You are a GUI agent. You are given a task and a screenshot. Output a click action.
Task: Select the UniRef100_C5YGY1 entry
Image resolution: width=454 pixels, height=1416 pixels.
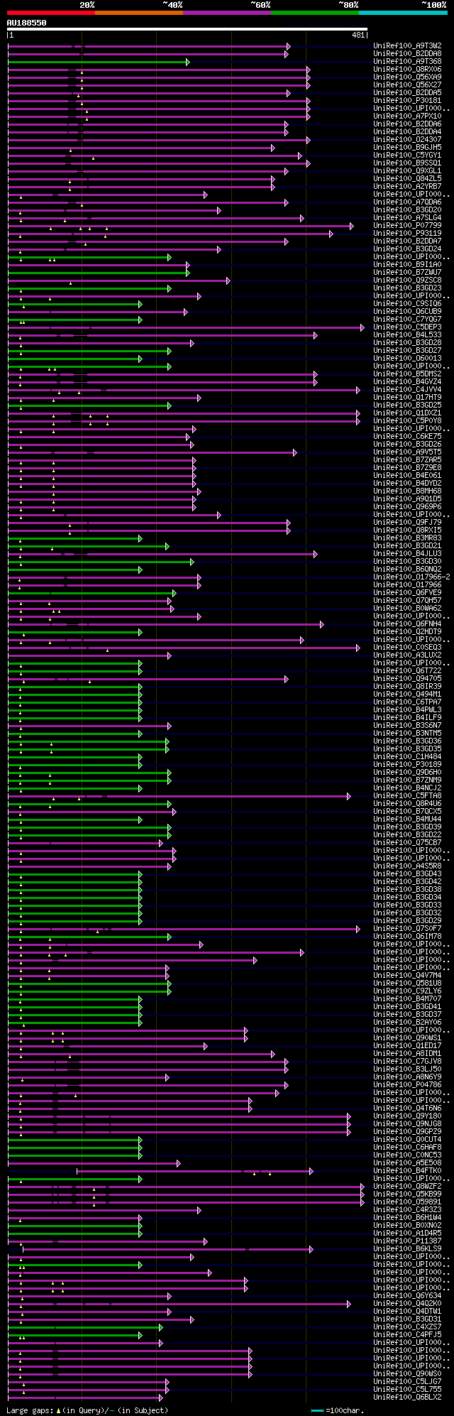[407, 155]
